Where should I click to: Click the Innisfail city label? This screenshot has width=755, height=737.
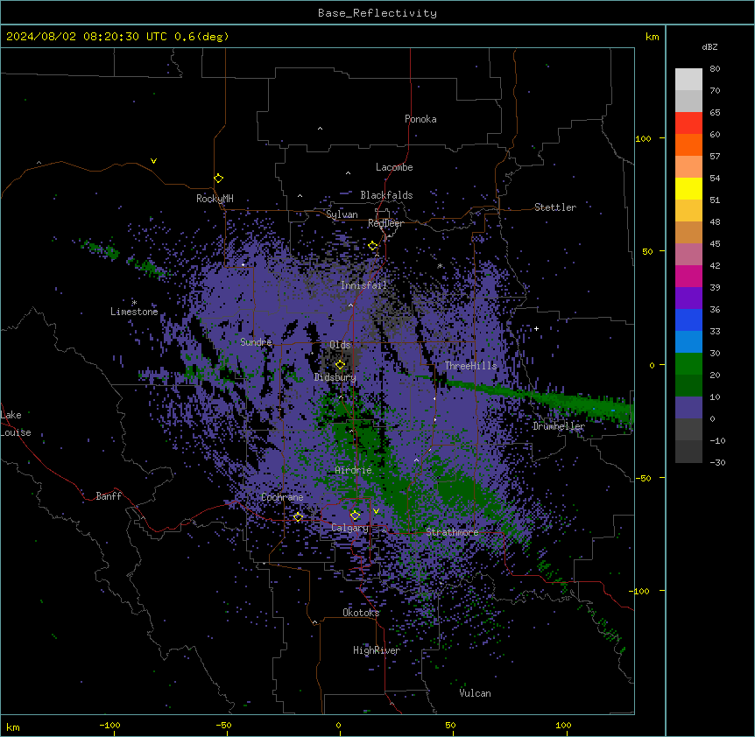click(x=363, y=285)
